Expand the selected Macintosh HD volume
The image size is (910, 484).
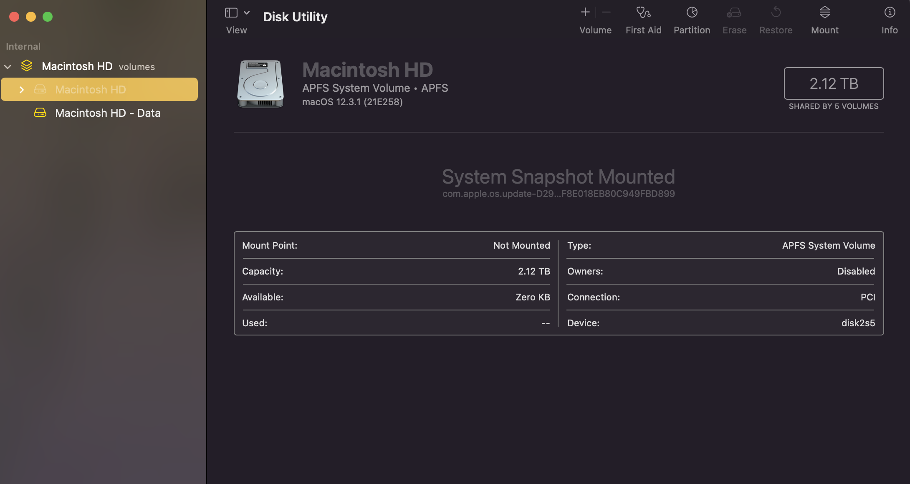(22, 90)
